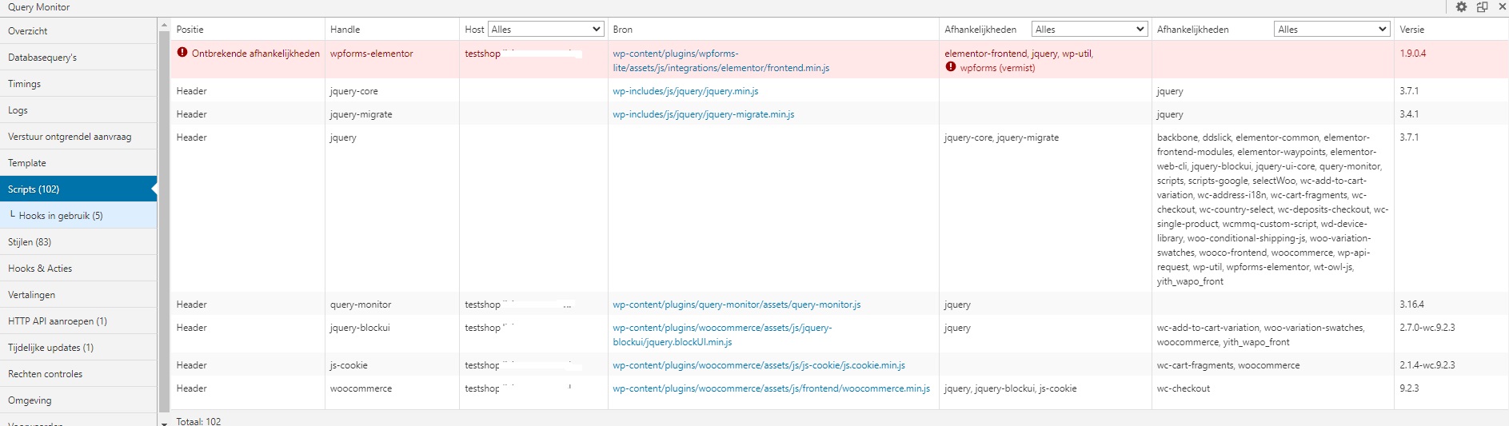The height and width of the screenshot is (426, 1509).
Task: Select the jquery-blockui handle cell
Action: coord(392,334)
